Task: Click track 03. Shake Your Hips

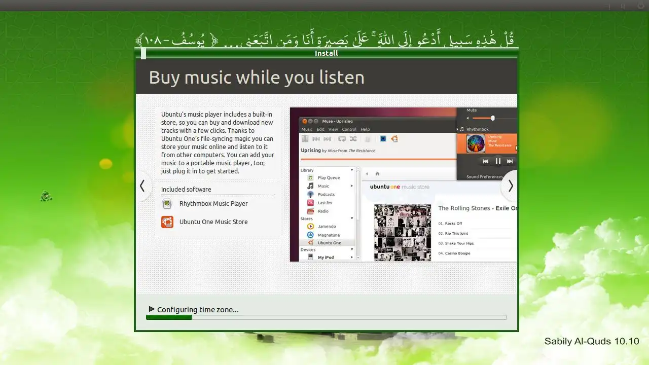Action: [x=456, y=243]
